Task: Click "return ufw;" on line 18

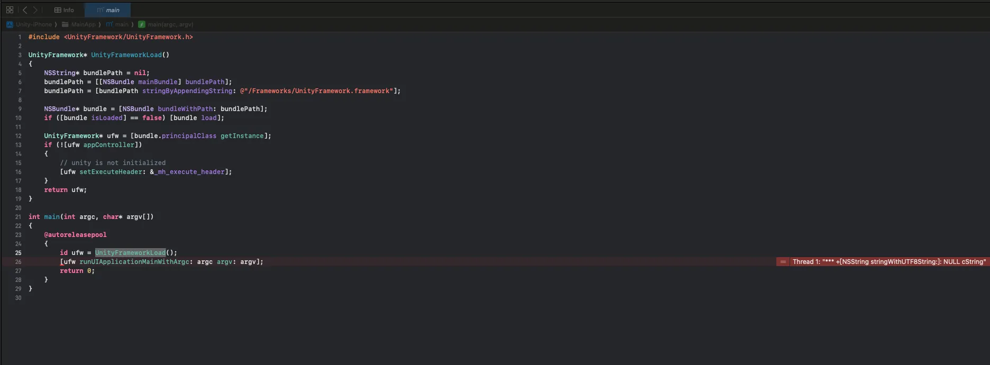Action: [x=66, y=190]
